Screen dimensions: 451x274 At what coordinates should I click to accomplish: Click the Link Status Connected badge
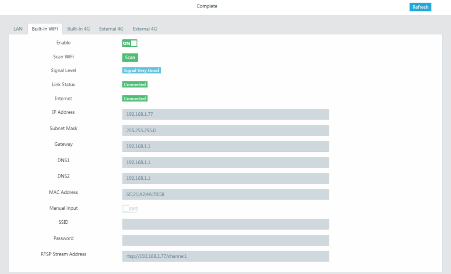(x=135, y=85)
